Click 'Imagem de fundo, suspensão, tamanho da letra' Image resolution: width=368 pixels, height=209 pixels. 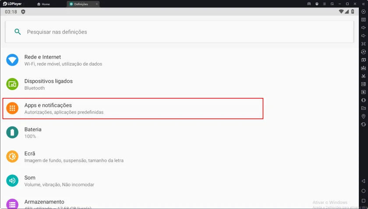tap(74, 160)
